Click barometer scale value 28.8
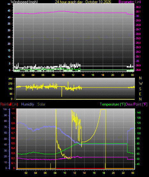This screenshot has width=149, height=177. click(x=138, y=70)
